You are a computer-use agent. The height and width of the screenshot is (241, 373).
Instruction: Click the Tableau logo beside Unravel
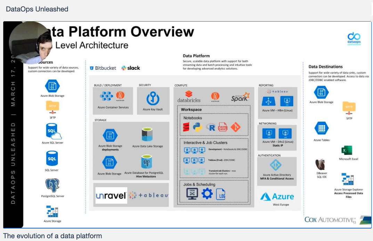148,195
